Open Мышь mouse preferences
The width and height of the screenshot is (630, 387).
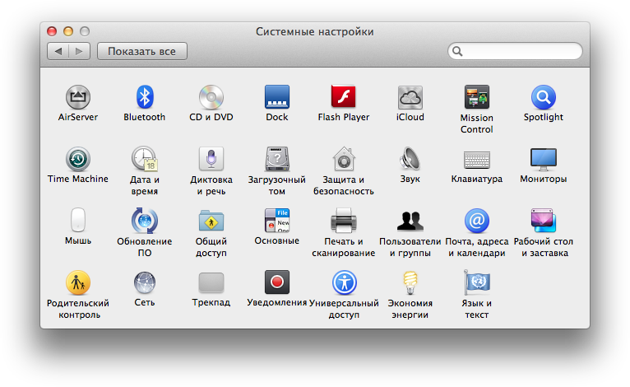(x=78, y=220)
